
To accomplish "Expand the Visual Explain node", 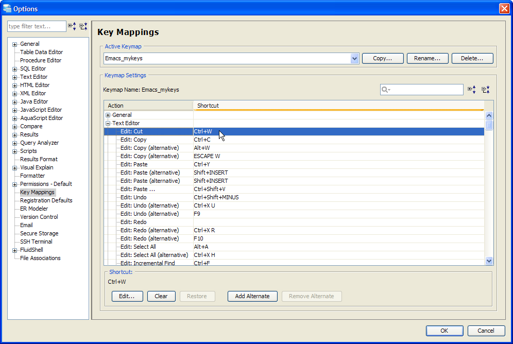I will pyautogui.click(x=15, y=168).
